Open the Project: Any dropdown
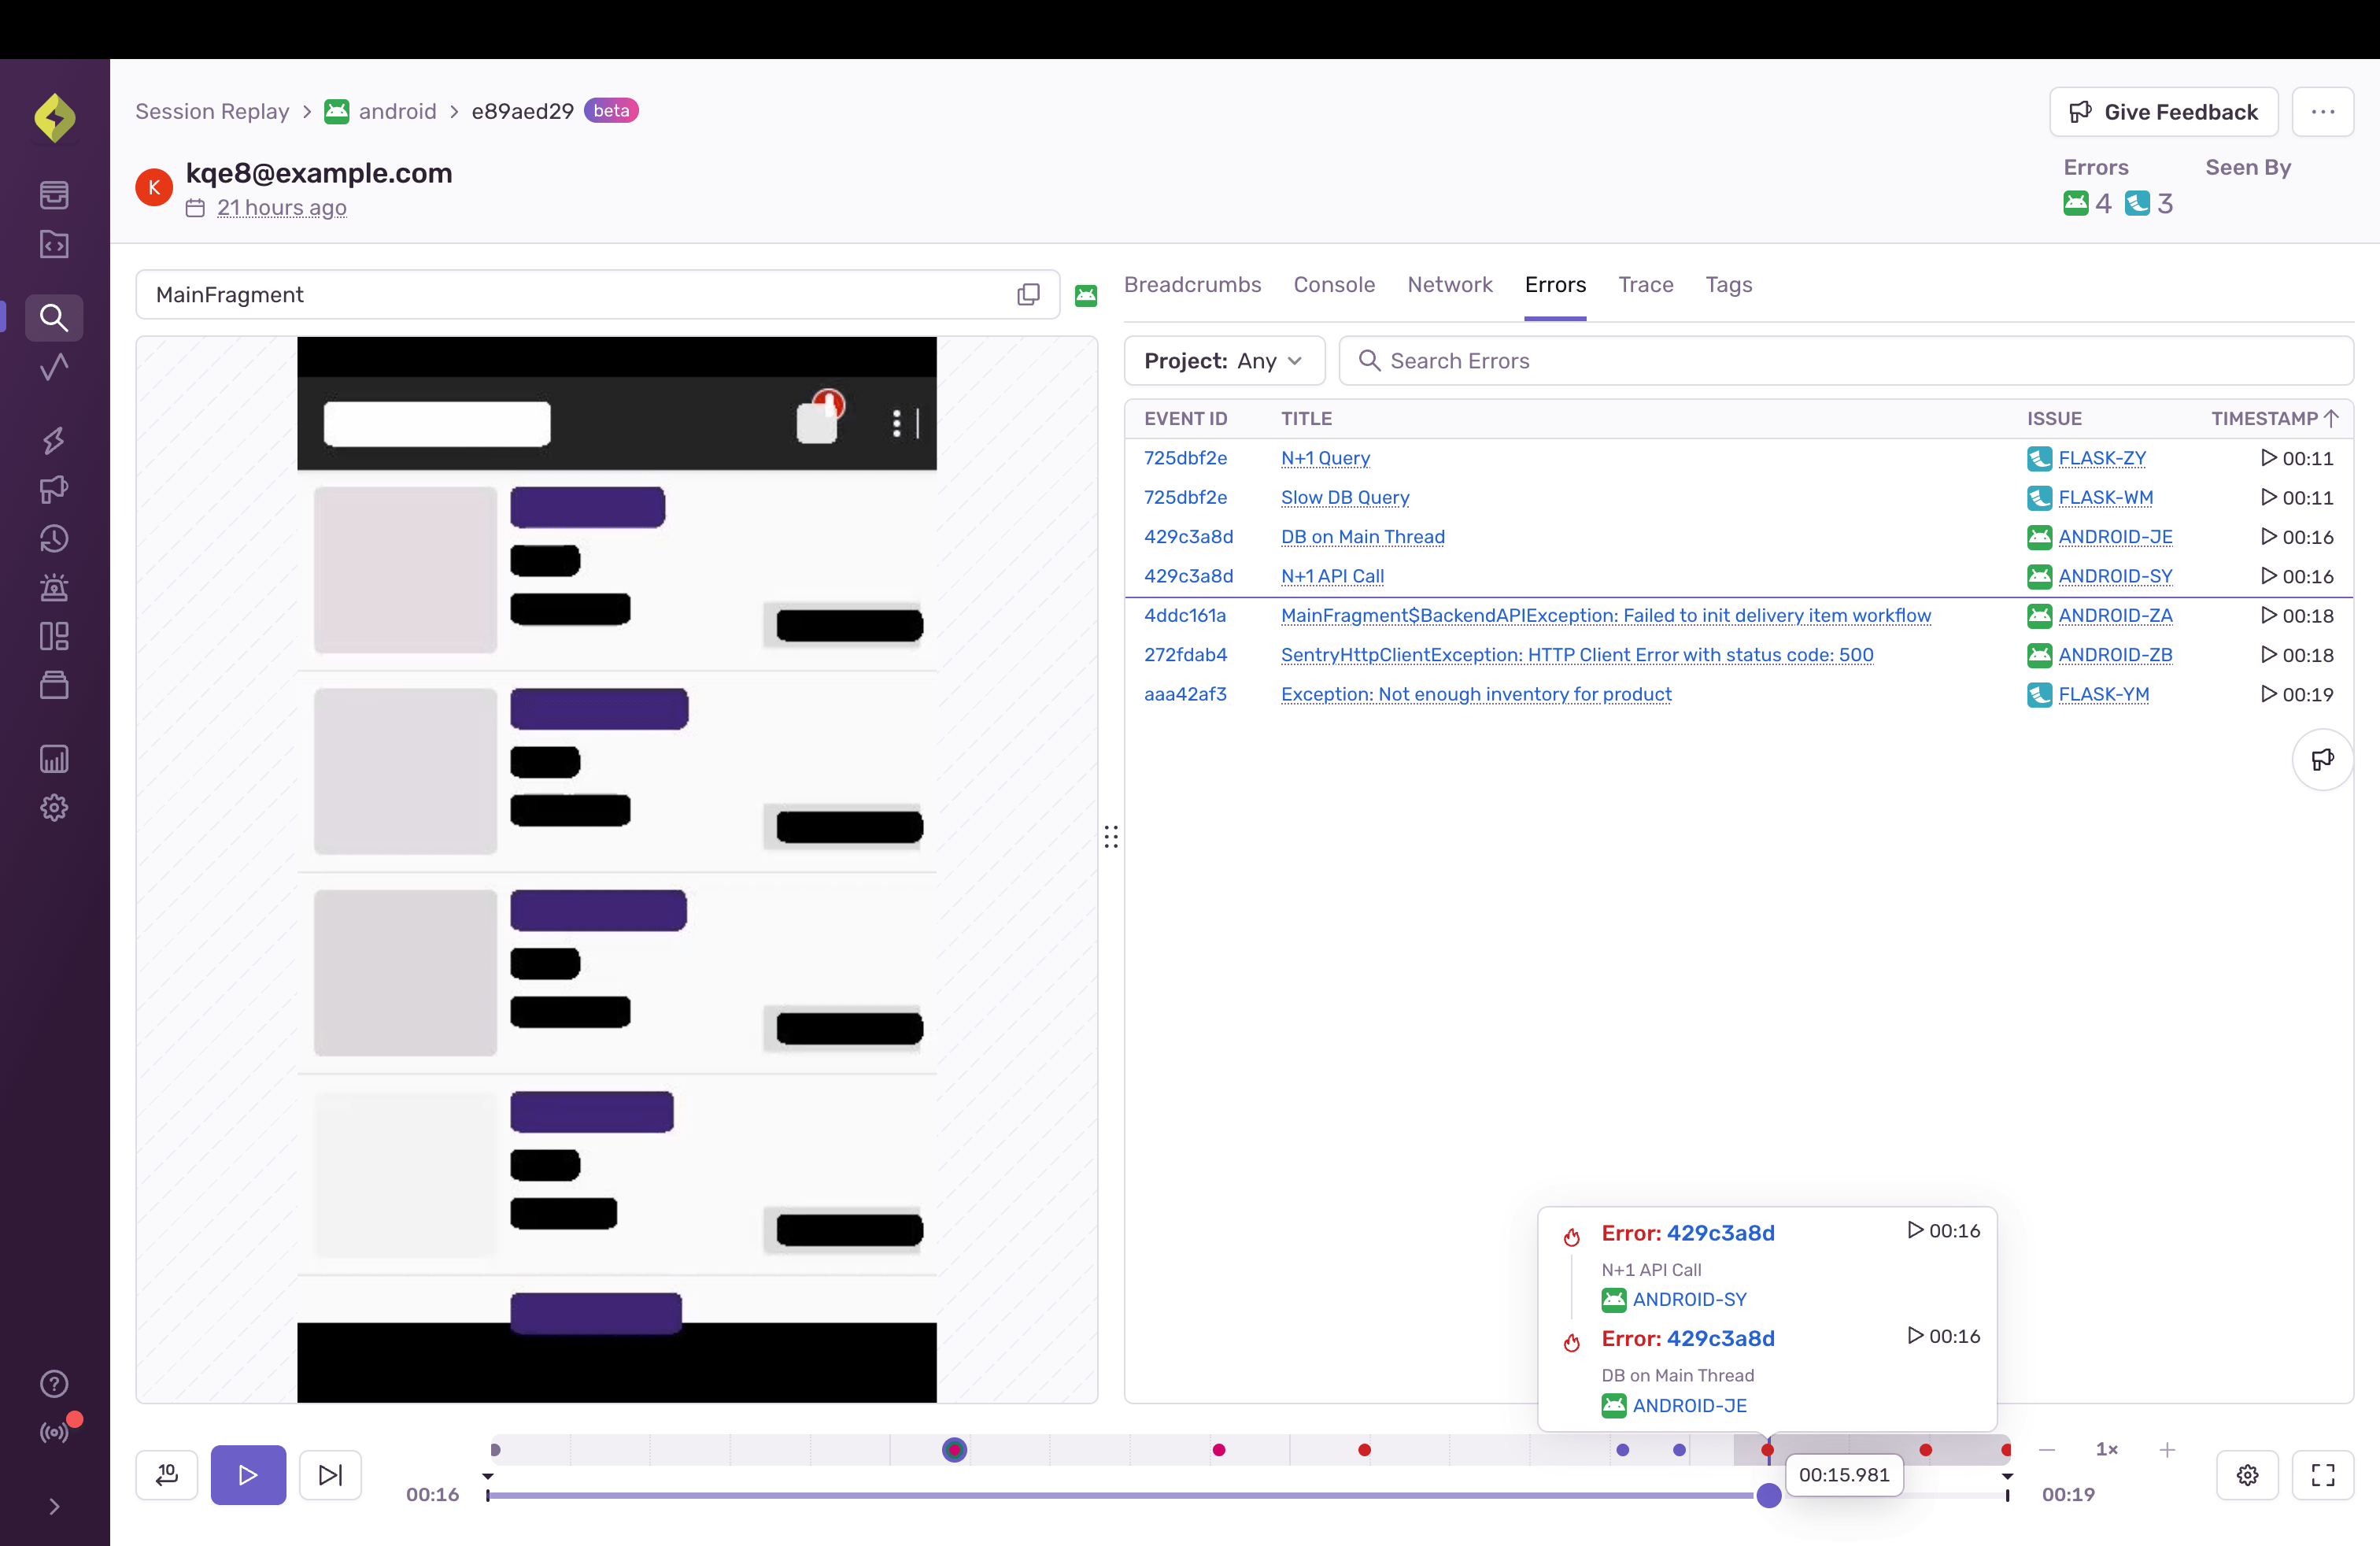 (1224, 361)
